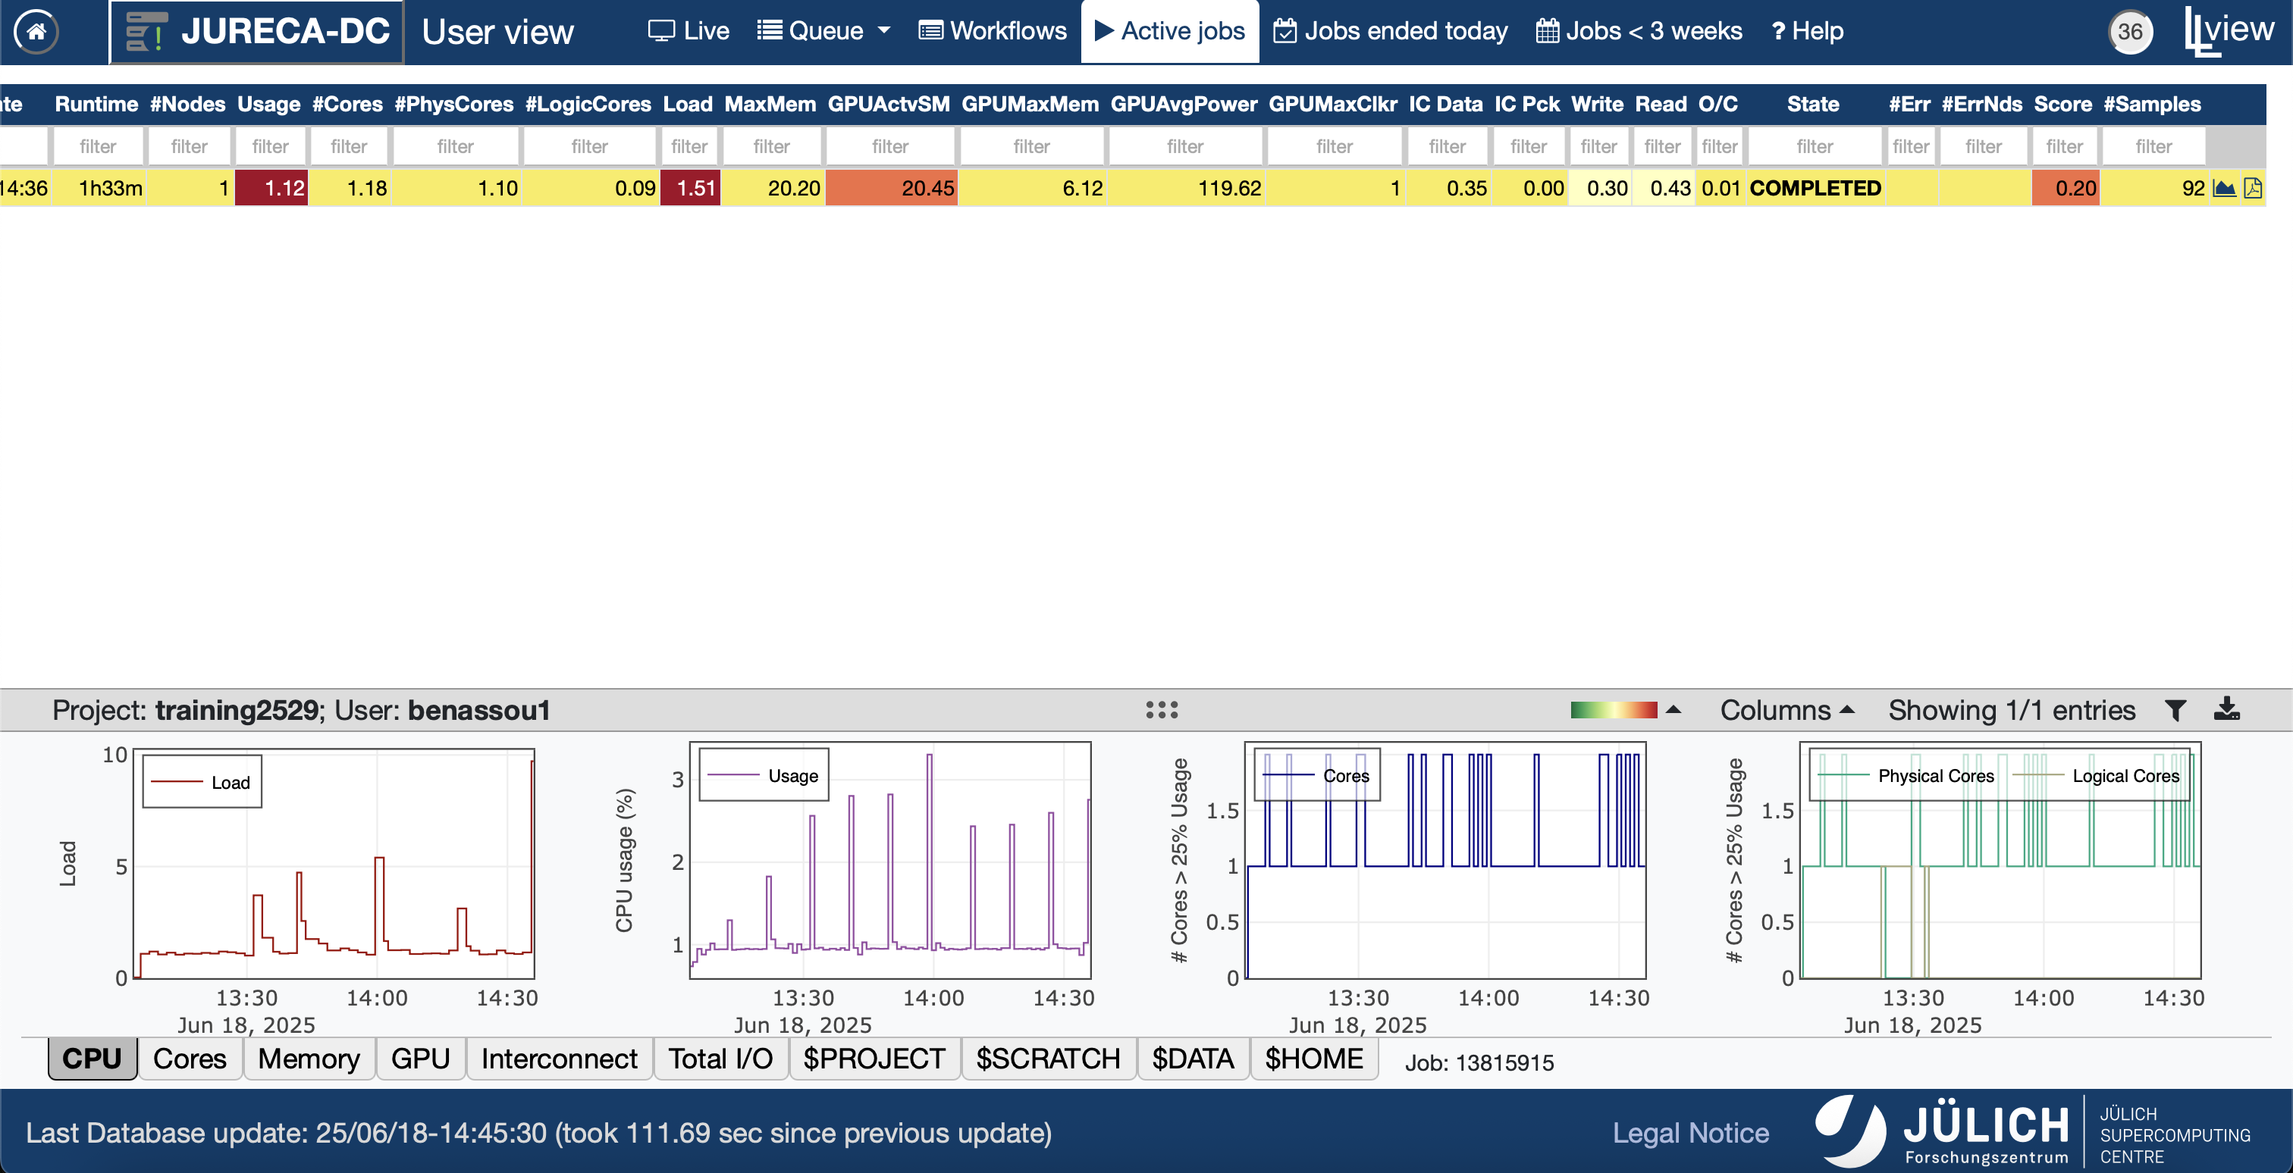
Task: Open the job graph report icon in the row
Action: click(2223, 189)
